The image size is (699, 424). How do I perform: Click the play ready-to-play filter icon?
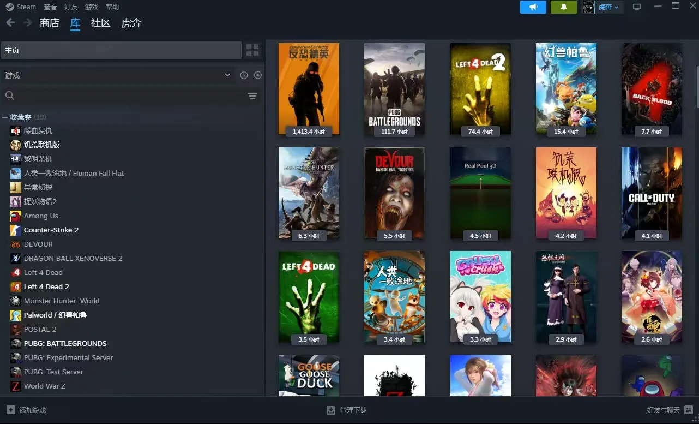(258, 75)
